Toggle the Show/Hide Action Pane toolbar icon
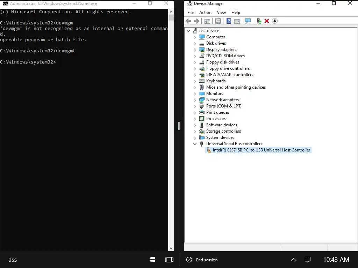The image size is (358, 268). [237, 21]
